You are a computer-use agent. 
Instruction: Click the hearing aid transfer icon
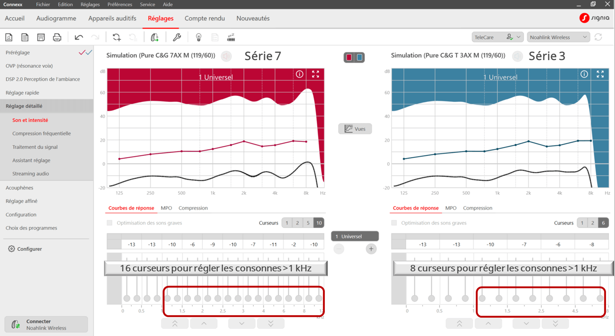(x=154, y=38)
